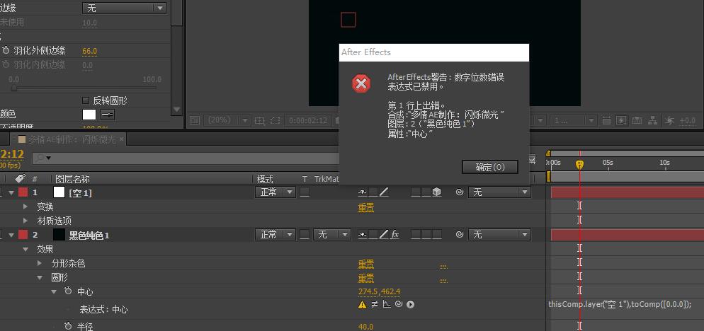704x331 pixels.
Task: Toggle the shy switch on 黑色纯色 1
Action: pos(363,234)
